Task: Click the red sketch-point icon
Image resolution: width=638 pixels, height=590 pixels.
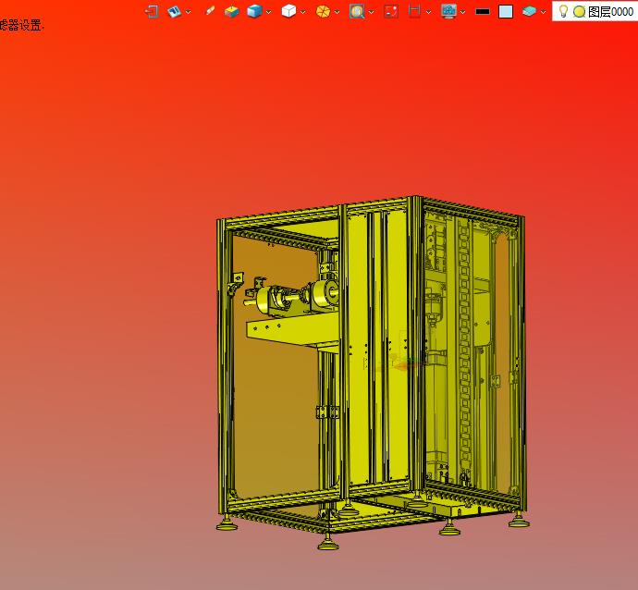Action: tap(391, 11)
